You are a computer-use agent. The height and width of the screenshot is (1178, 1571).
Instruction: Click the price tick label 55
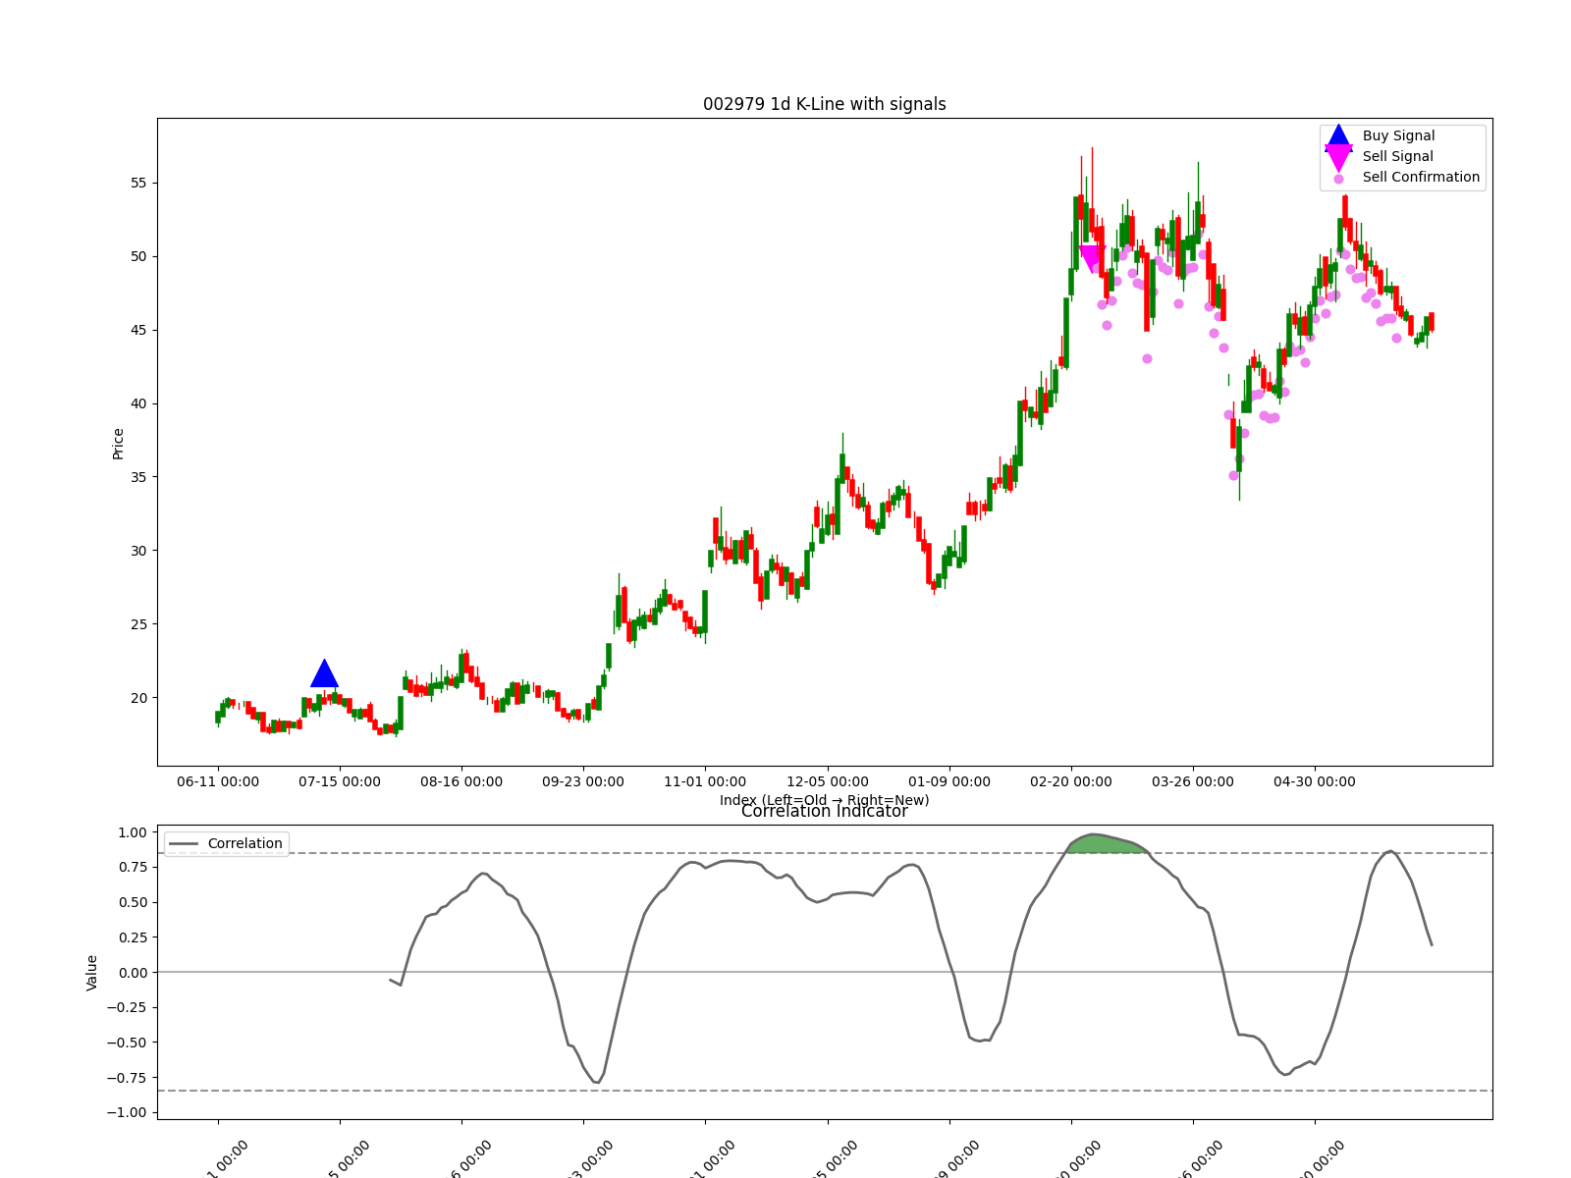(x=138, y=183)
